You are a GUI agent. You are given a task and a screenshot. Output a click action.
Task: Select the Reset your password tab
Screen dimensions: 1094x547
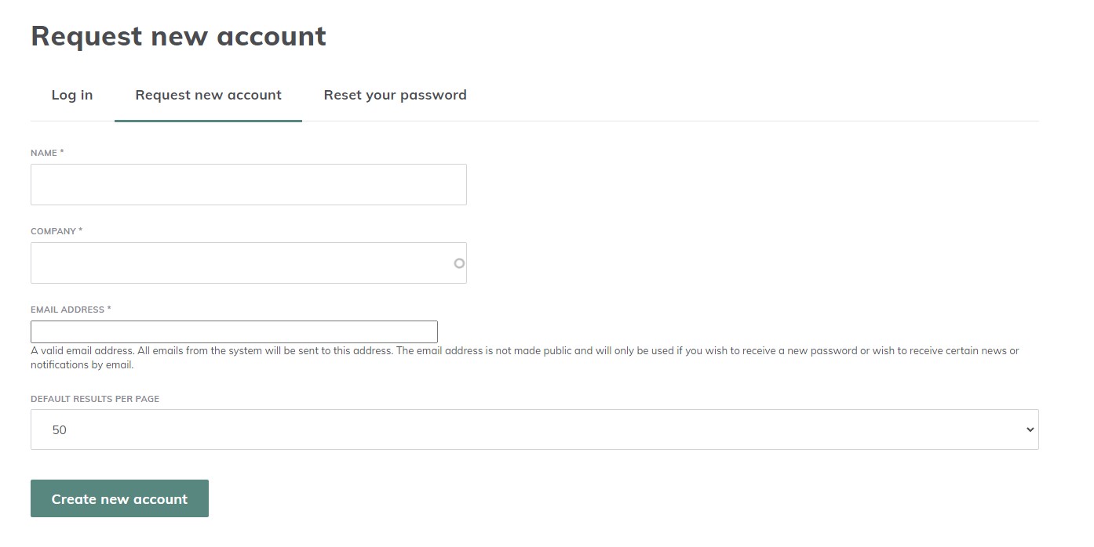(395, 95)
